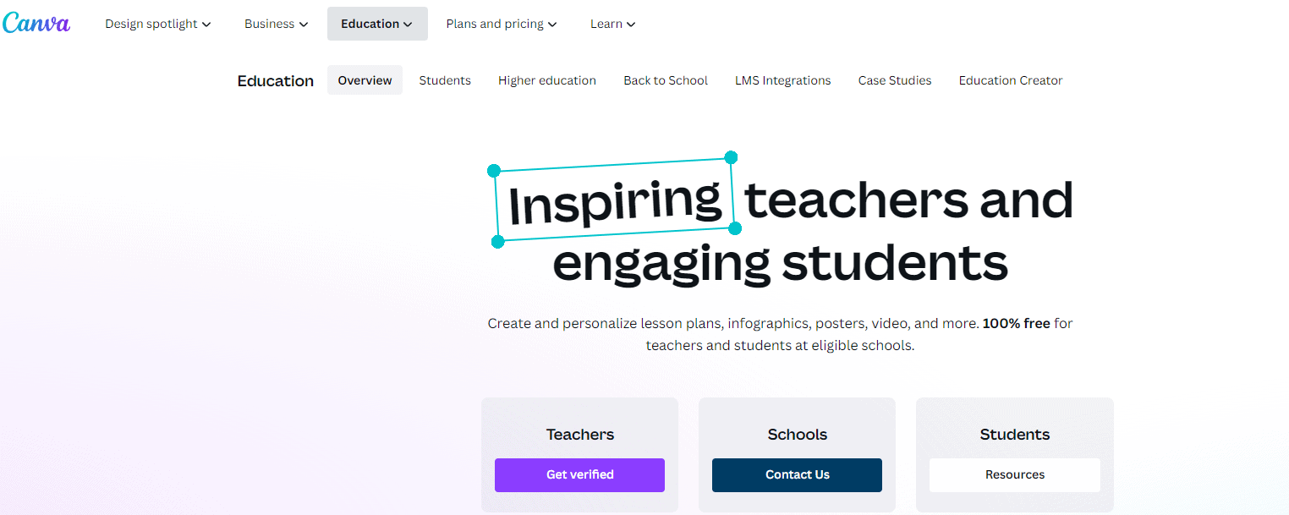
Task: View the Case Studies tab
Action: pos(894,80)
